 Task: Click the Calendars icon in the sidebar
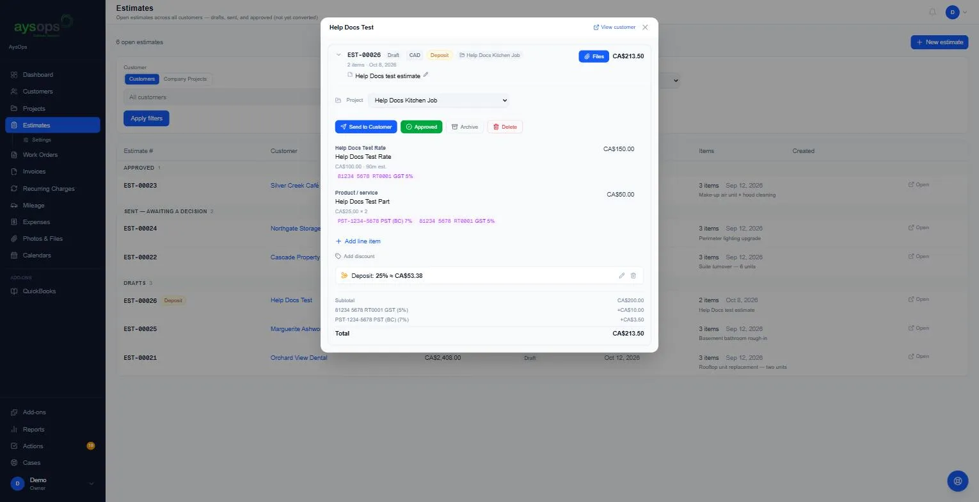click(x=14, y=255)
